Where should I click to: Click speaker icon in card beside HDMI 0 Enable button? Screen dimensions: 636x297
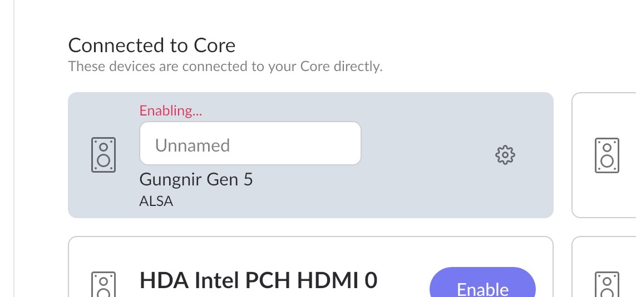click(607, 284)
